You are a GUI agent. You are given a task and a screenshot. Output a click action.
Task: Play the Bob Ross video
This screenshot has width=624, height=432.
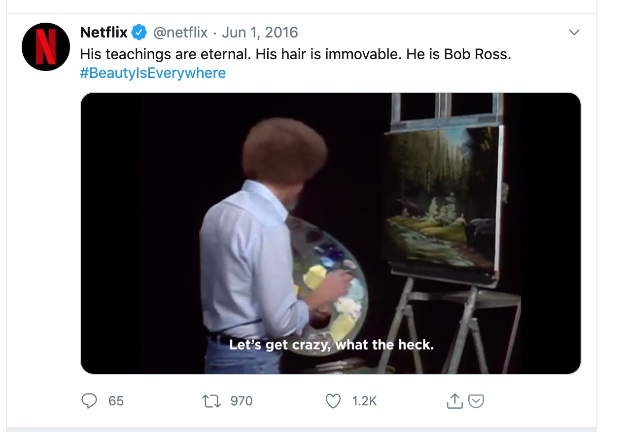click(x=330, y=233)
